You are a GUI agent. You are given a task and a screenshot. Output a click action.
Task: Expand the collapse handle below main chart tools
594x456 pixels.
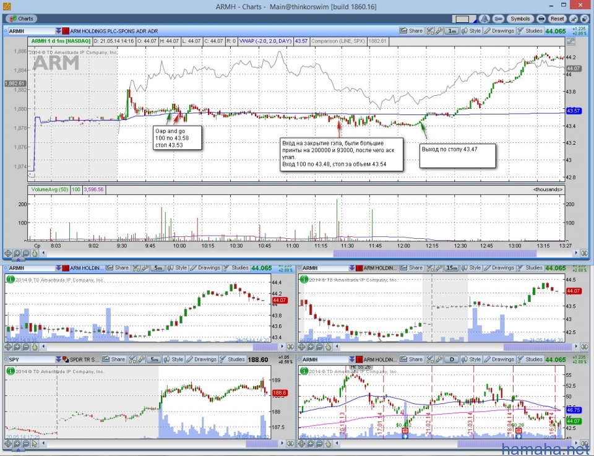pos(18,260)
